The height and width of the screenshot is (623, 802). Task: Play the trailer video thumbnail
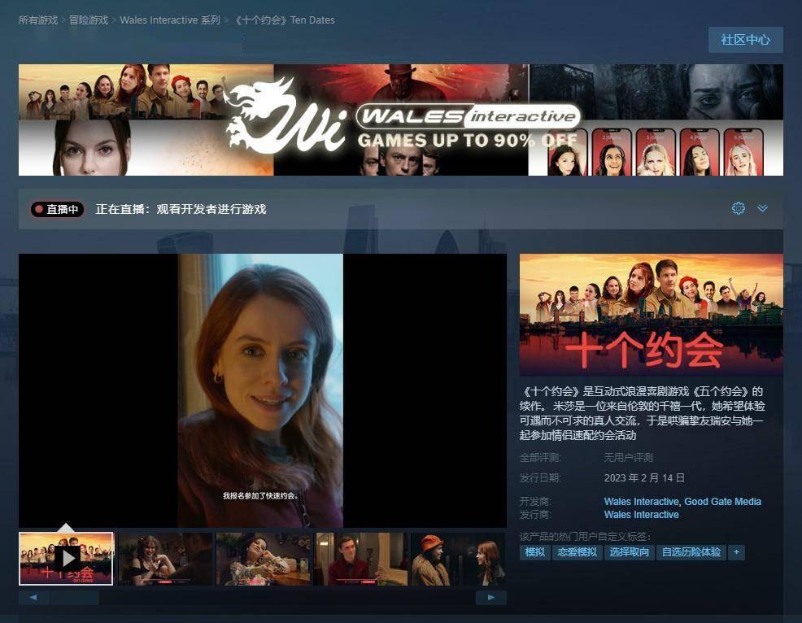pos(66,559)
